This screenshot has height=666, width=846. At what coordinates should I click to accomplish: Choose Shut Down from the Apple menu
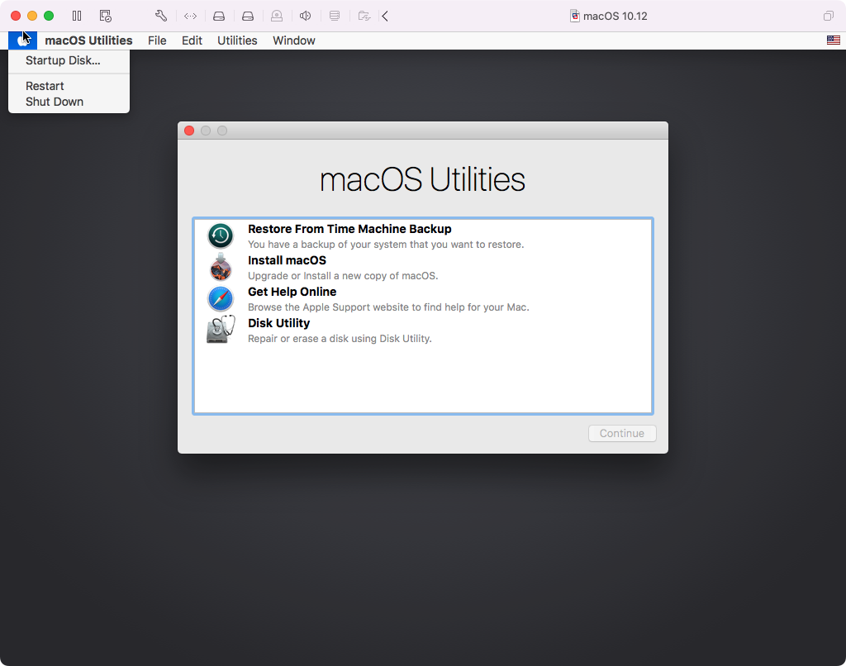[x=69, y=102]
